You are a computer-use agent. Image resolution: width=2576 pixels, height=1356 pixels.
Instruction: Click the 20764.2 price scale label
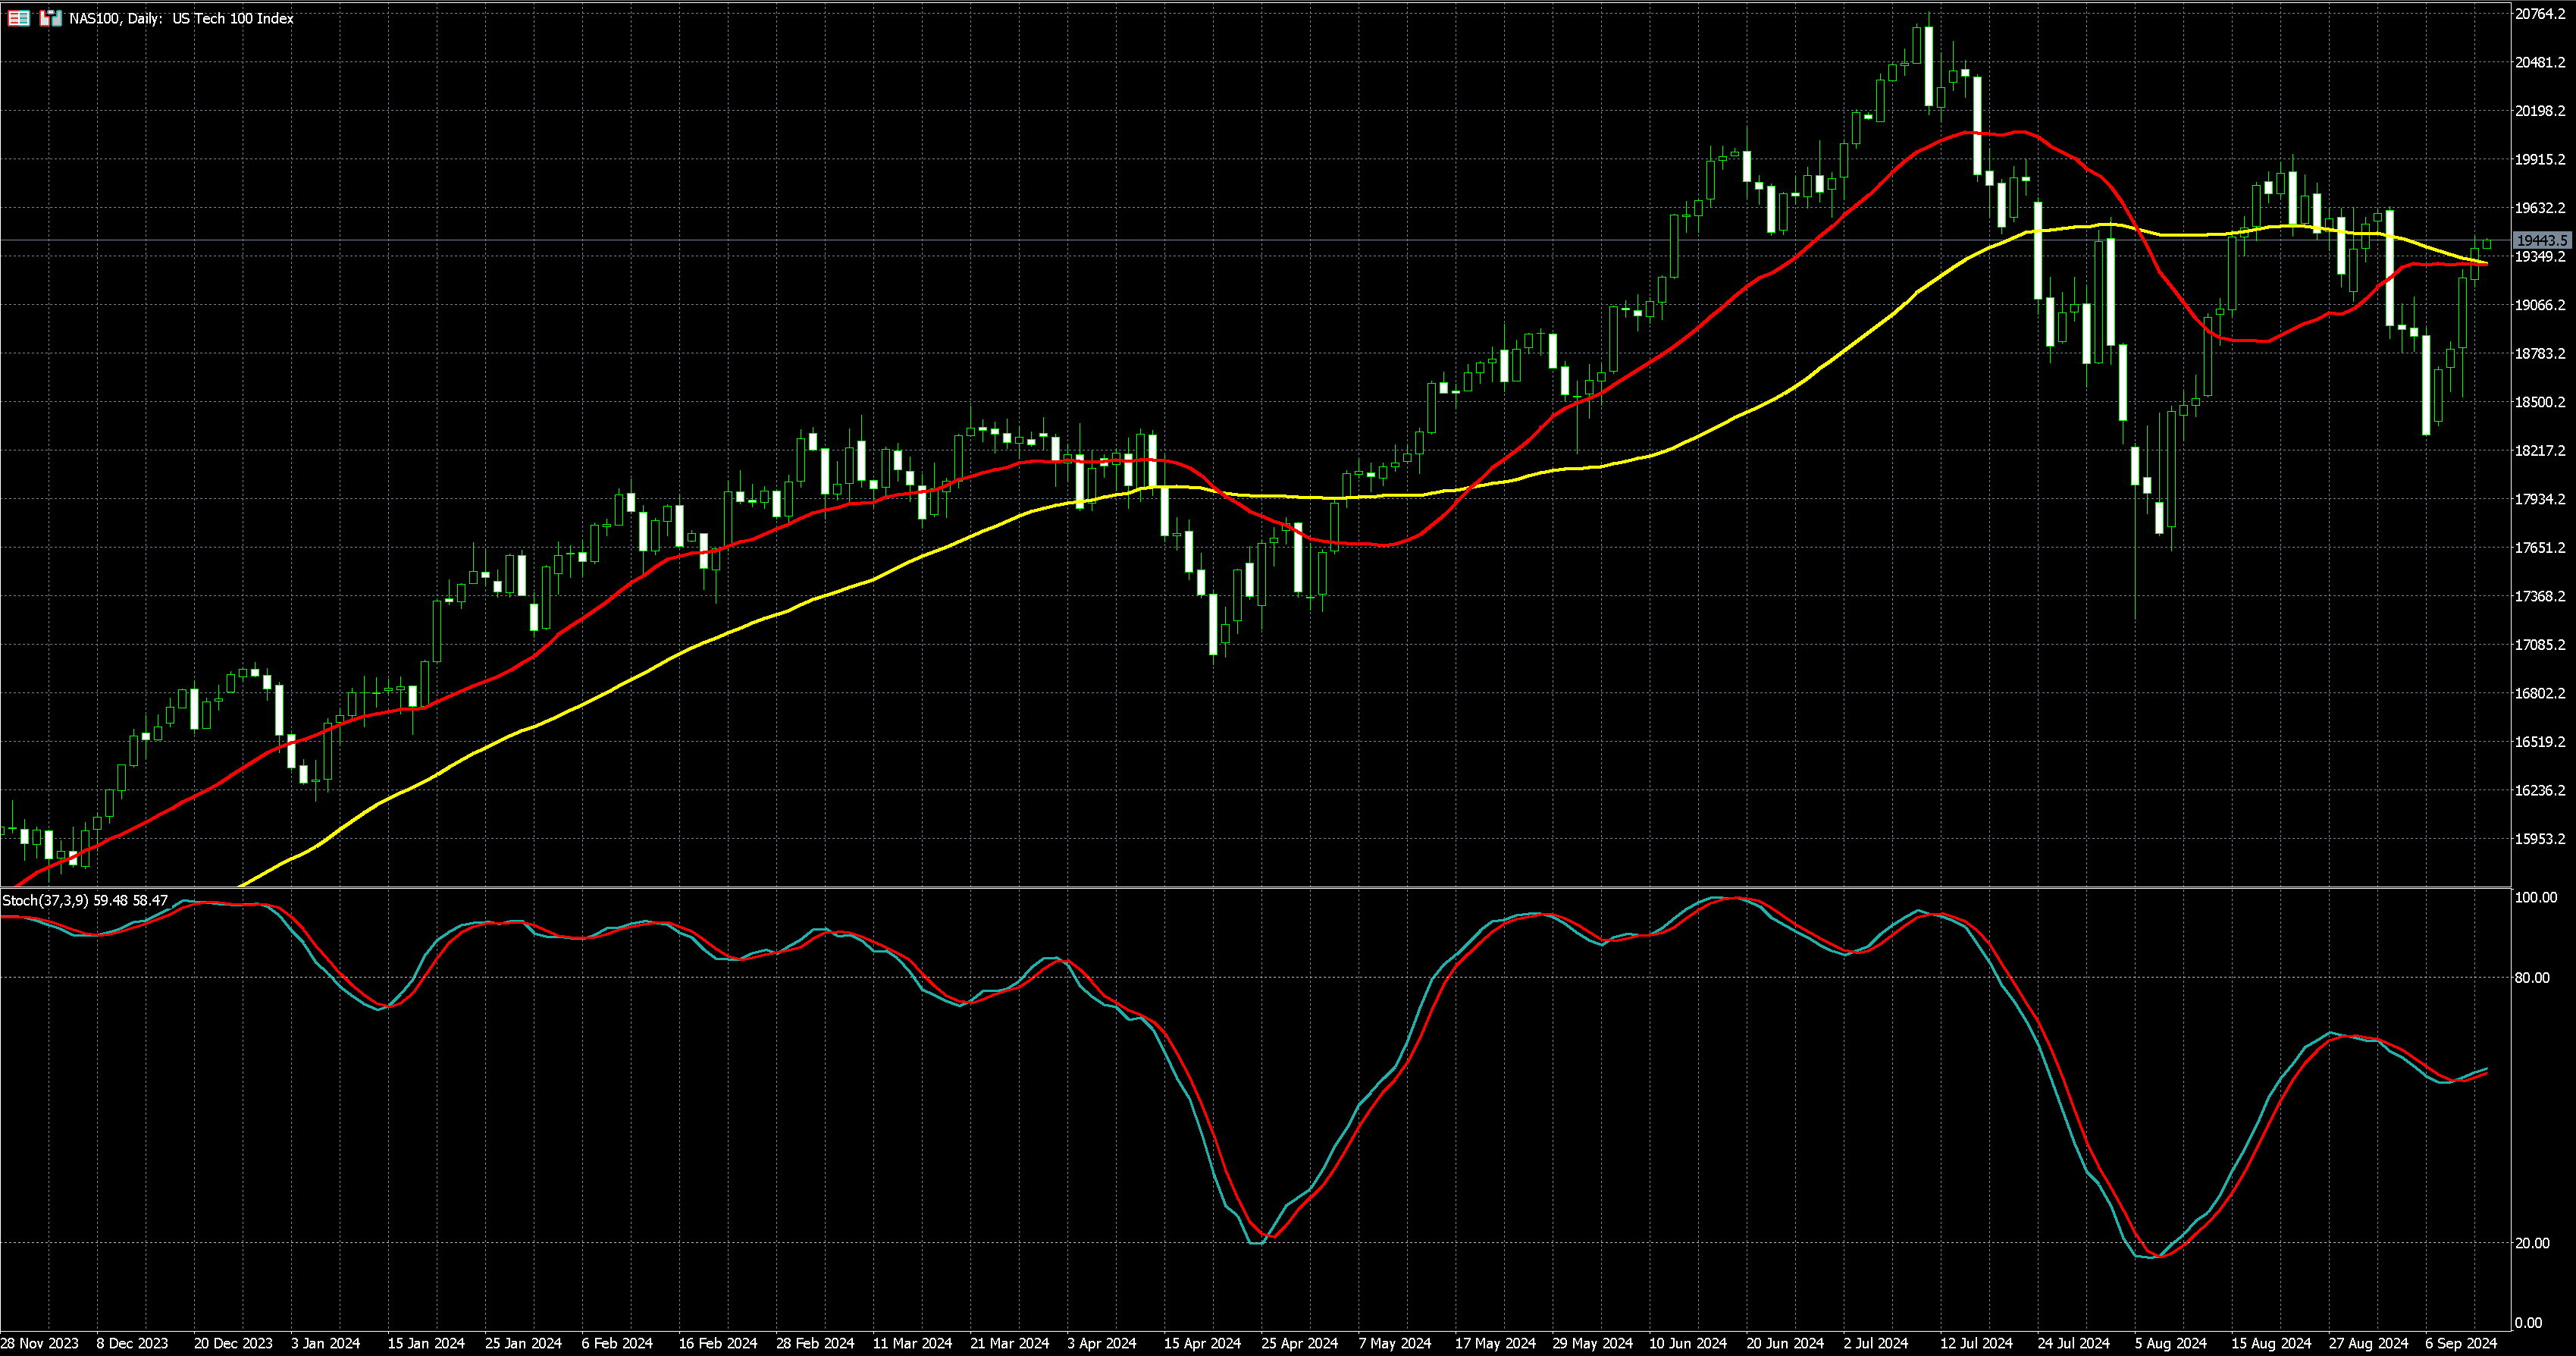2540,14
